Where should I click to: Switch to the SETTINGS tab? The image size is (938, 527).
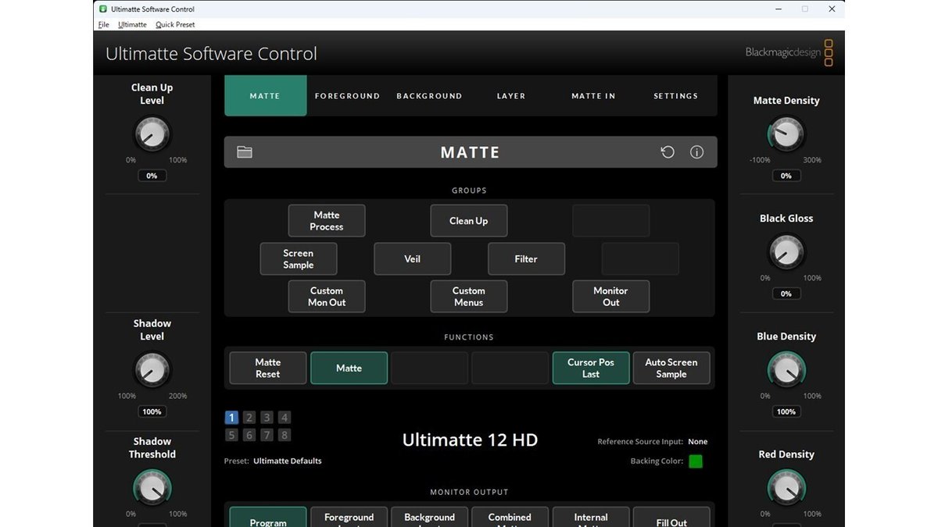675,96
